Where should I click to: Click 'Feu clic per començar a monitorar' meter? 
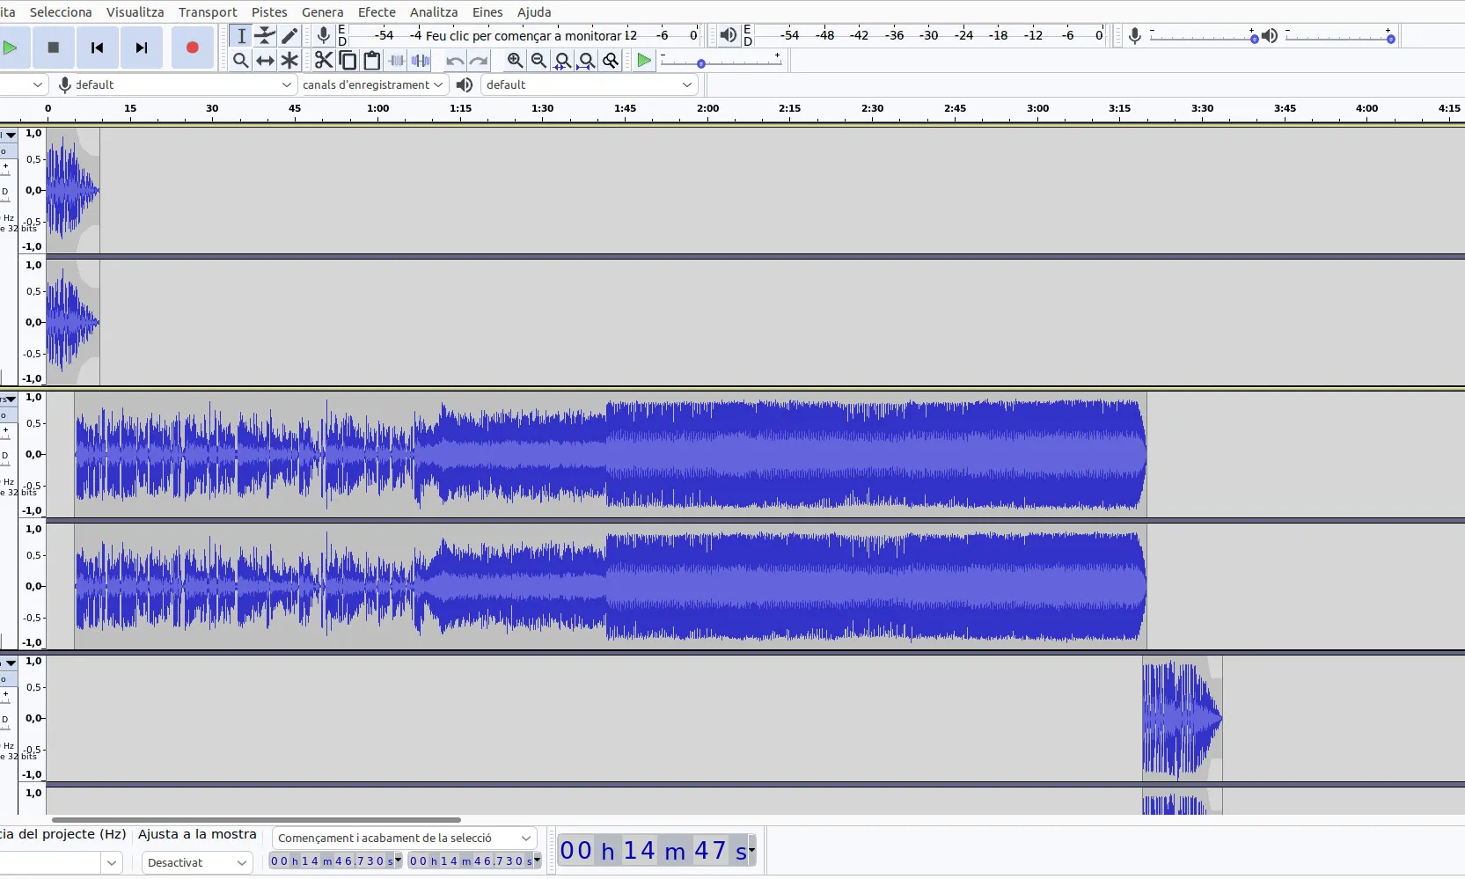coord(524,35)
